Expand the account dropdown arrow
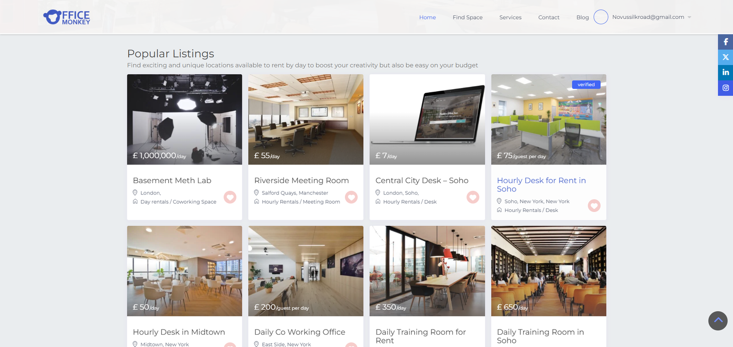Screen dimensions: 733x347 689,17
